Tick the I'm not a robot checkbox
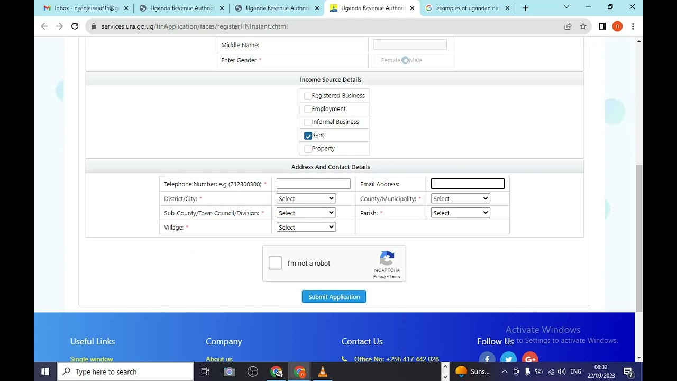 tap(275, 263)
